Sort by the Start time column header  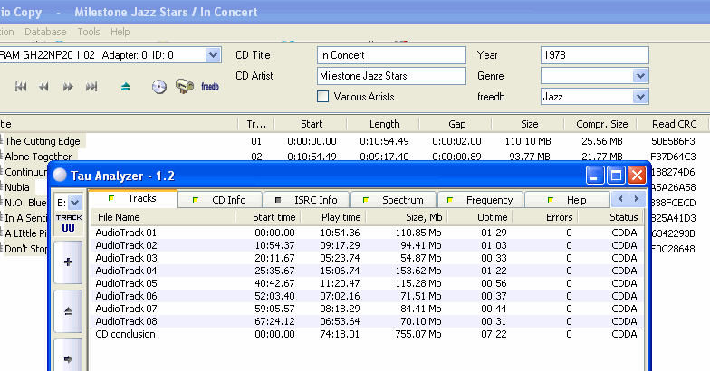(268, 217)
